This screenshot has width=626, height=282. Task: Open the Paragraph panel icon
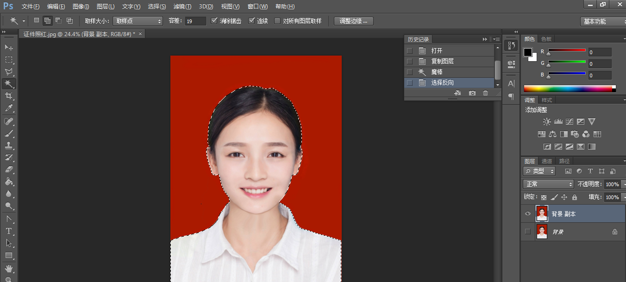pyautogui.click(x=511, y=96)
